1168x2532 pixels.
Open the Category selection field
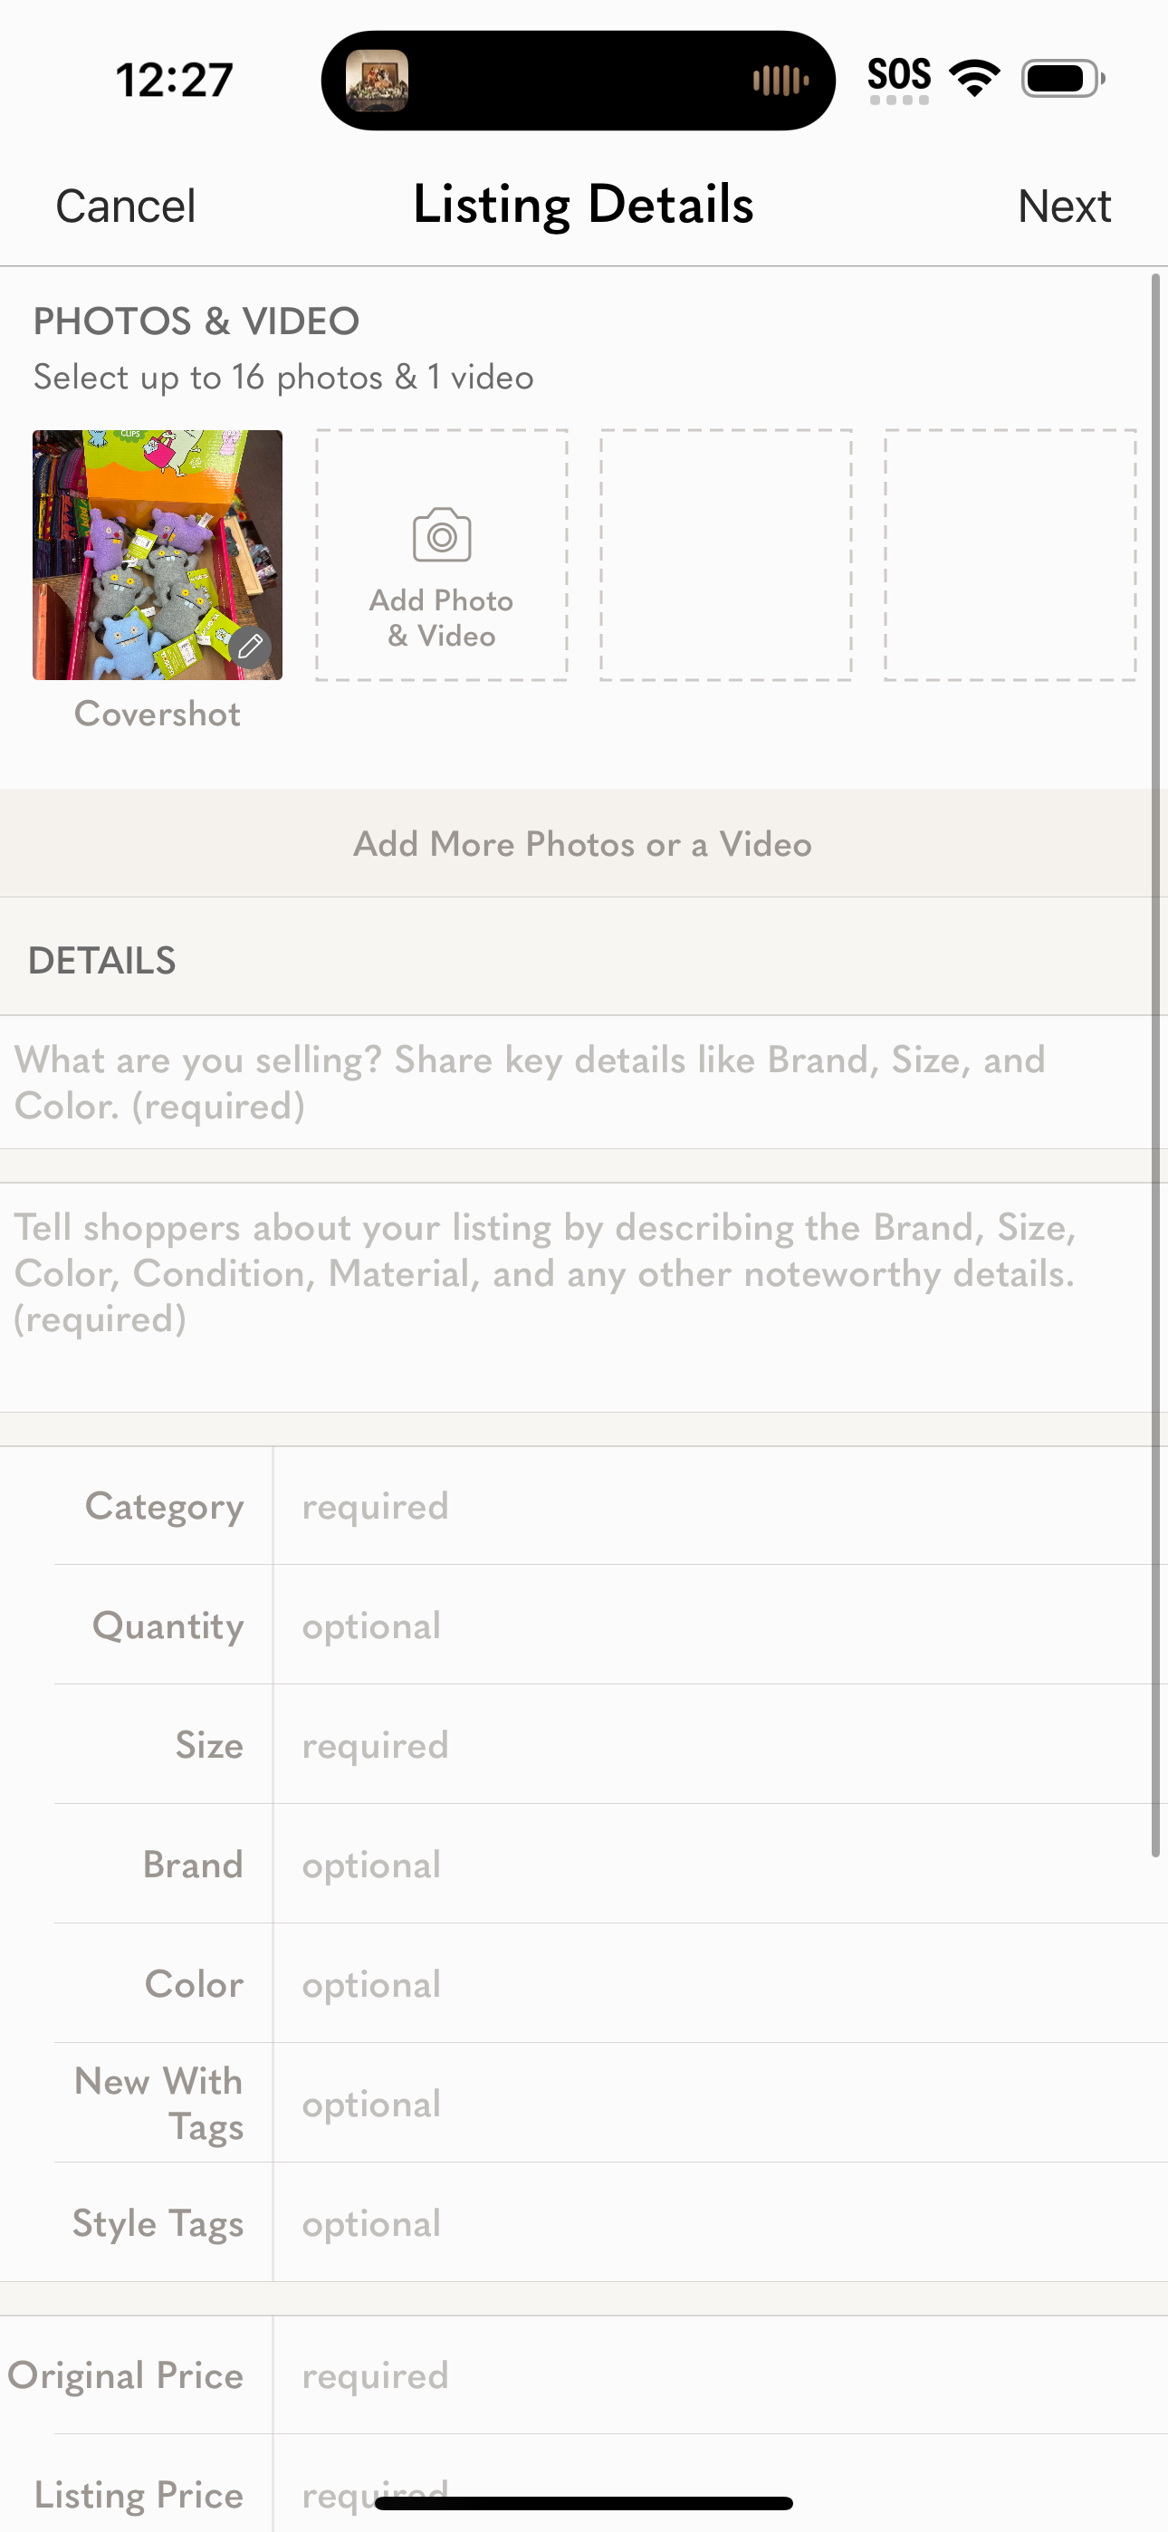point(718,1506)
